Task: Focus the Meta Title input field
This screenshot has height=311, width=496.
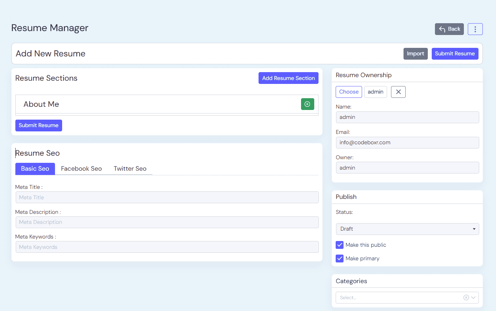Action: (167, 197)
